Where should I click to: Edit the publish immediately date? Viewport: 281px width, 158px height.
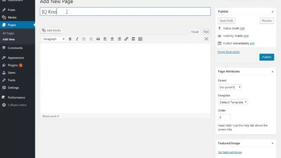(252, 43)
